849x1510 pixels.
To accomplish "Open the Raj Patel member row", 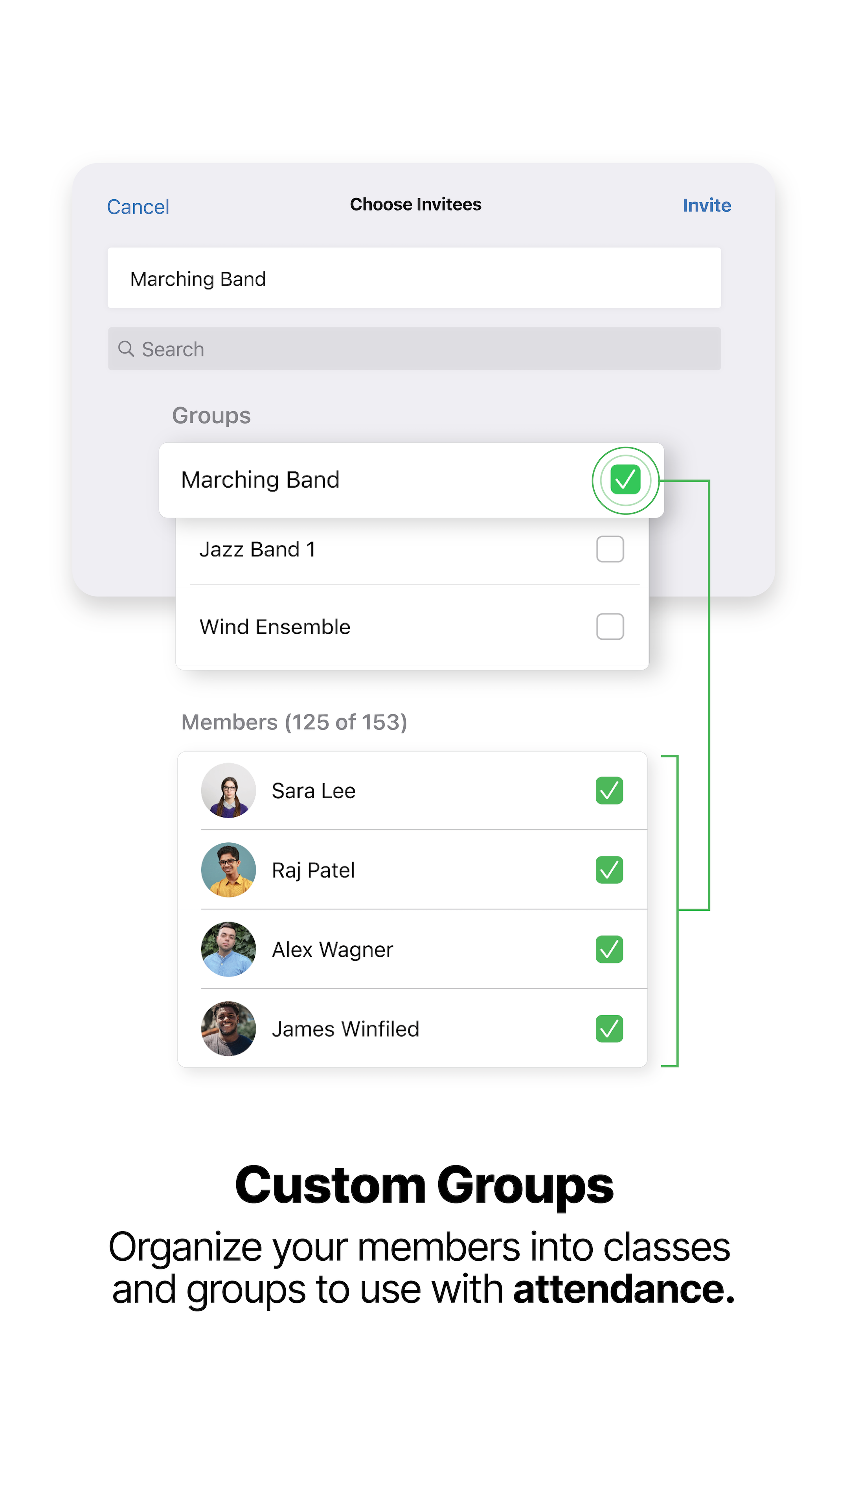I will [412, 870].
